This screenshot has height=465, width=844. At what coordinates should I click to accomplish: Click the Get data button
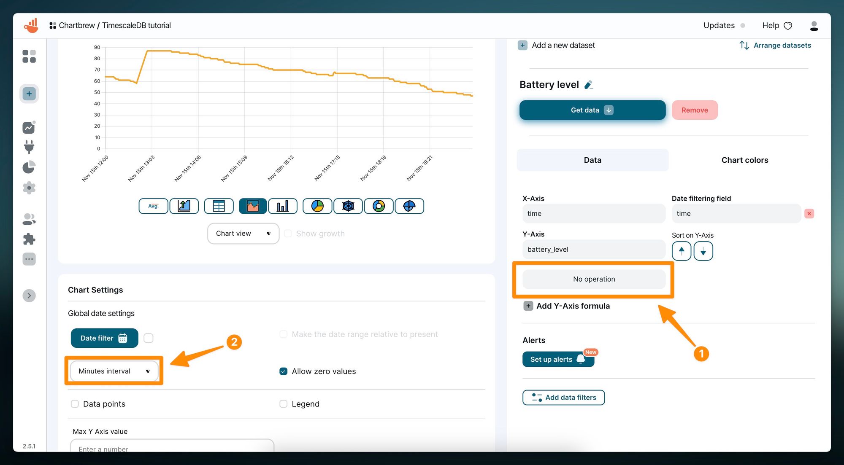(592, 110)
